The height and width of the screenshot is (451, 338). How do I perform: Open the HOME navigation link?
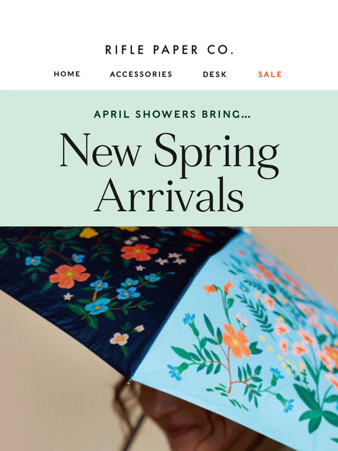tap(67, 74)
